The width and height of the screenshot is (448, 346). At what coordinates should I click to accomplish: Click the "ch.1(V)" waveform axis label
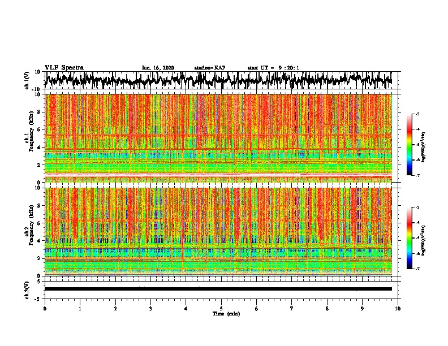27,80
